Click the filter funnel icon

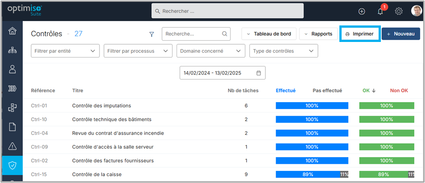(x=151, y=34)
